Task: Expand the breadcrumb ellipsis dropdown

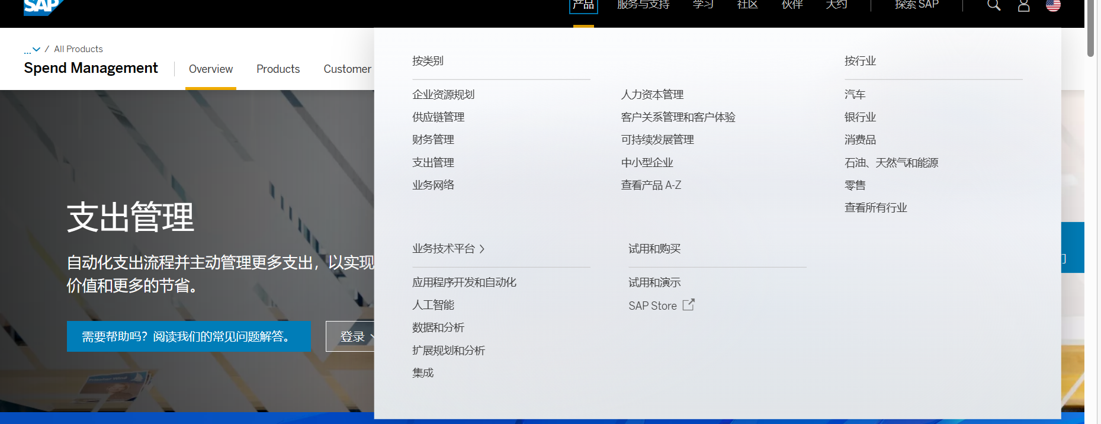Action: coord(32,49)
